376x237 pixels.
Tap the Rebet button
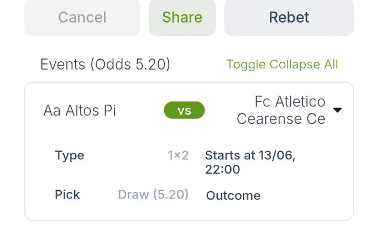[x=289, y=18]
